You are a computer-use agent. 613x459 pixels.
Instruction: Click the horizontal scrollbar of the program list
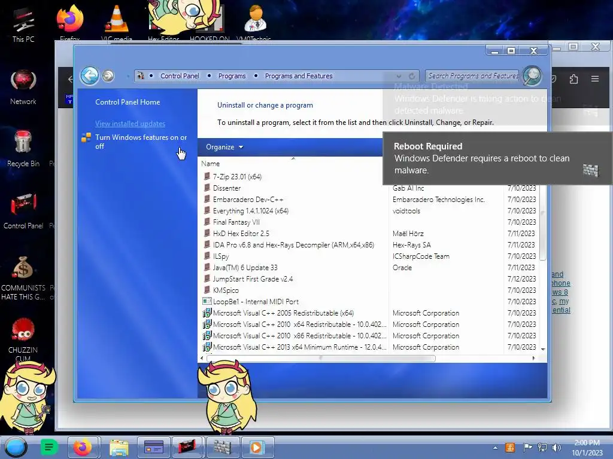point(321,358)
